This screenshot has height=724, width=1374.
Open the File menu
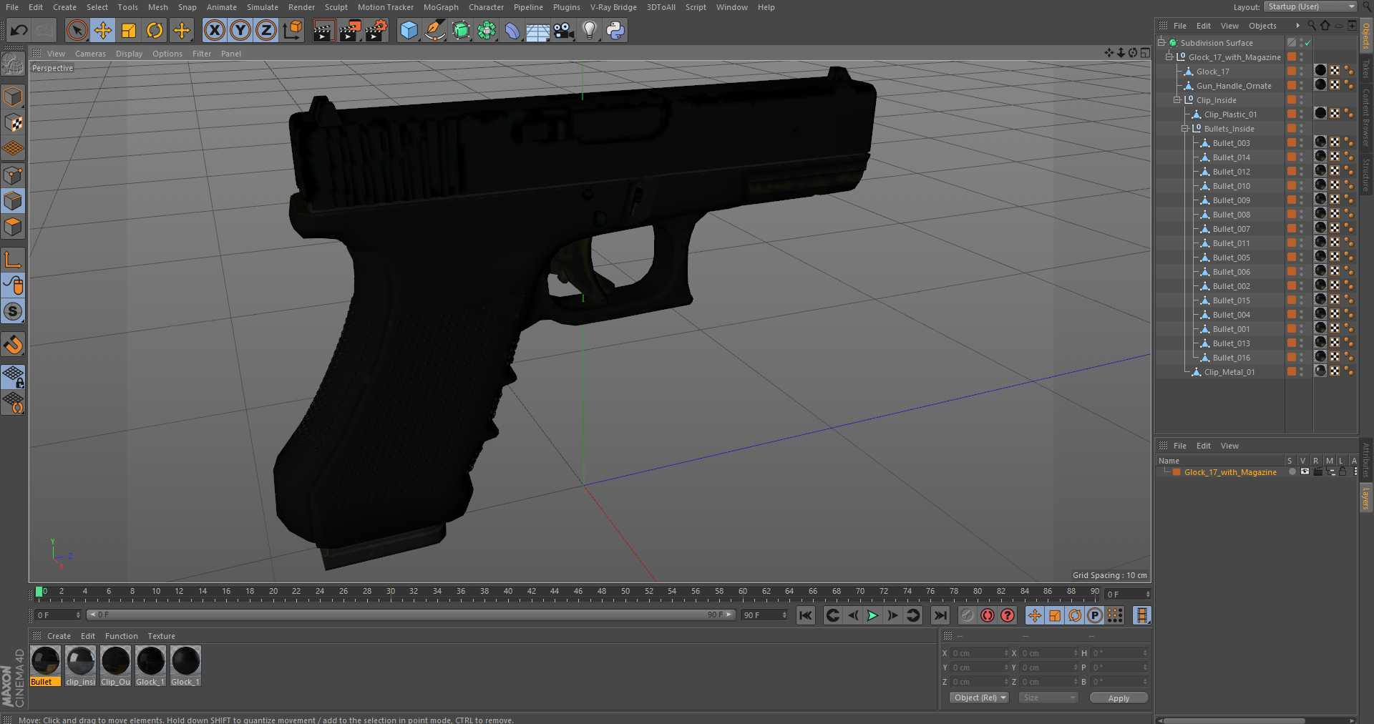[12, 7]
